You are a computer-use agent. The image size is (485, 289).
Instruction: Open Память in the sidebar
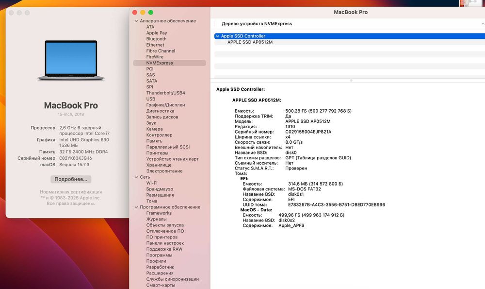[154, 141]
